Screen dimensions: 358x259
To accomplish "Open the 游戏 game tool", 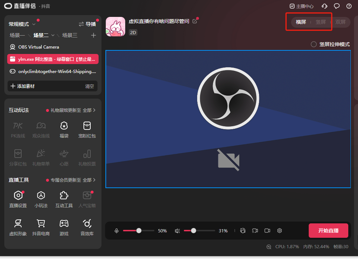I will coord(64,228).
